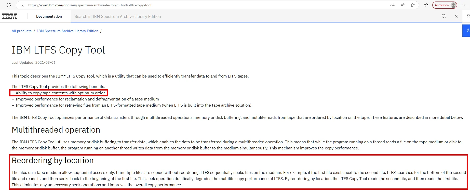Click 'The LTFS Copy Tool provides the following benefits' line
Screen dimensions: 470x192
pos(58,87)
